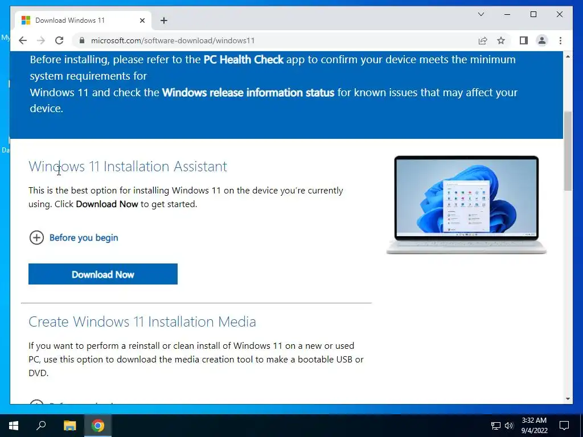Open a new tab with the plus button

point(164,20)
